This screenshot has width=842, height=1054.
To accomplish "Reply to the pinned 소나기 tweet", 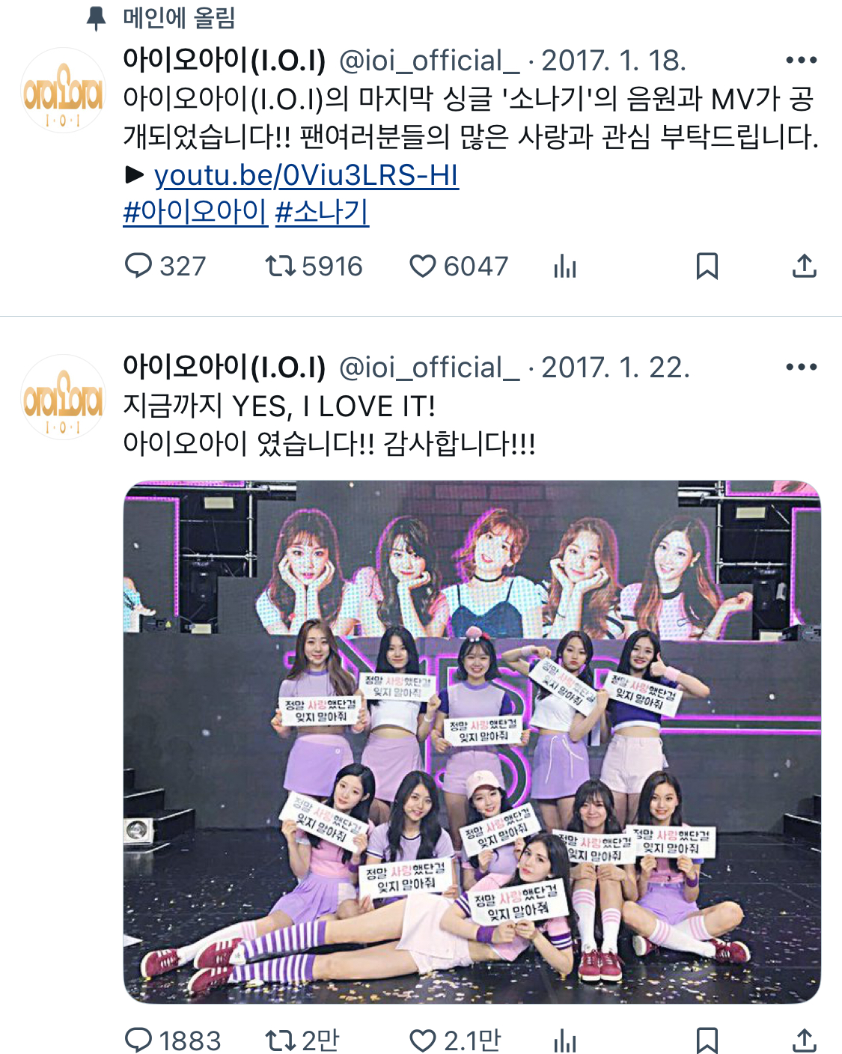I will click(138, 266).
